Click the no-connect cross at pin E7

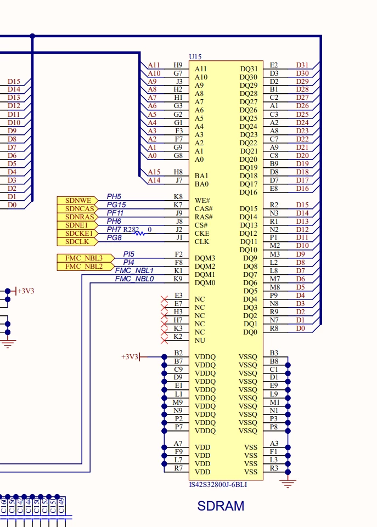(164, 308)
